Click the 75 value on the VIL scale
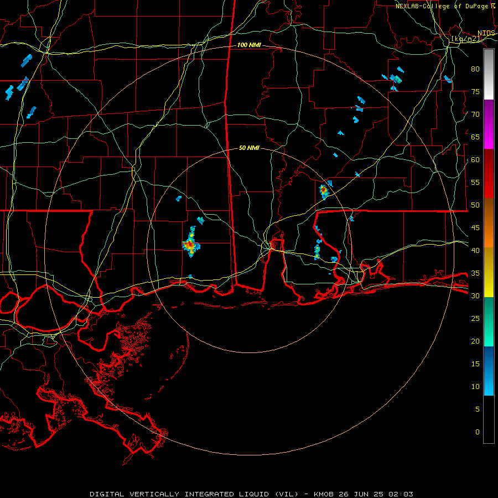This screenshot has height=498, width=498. click(475, 92)
